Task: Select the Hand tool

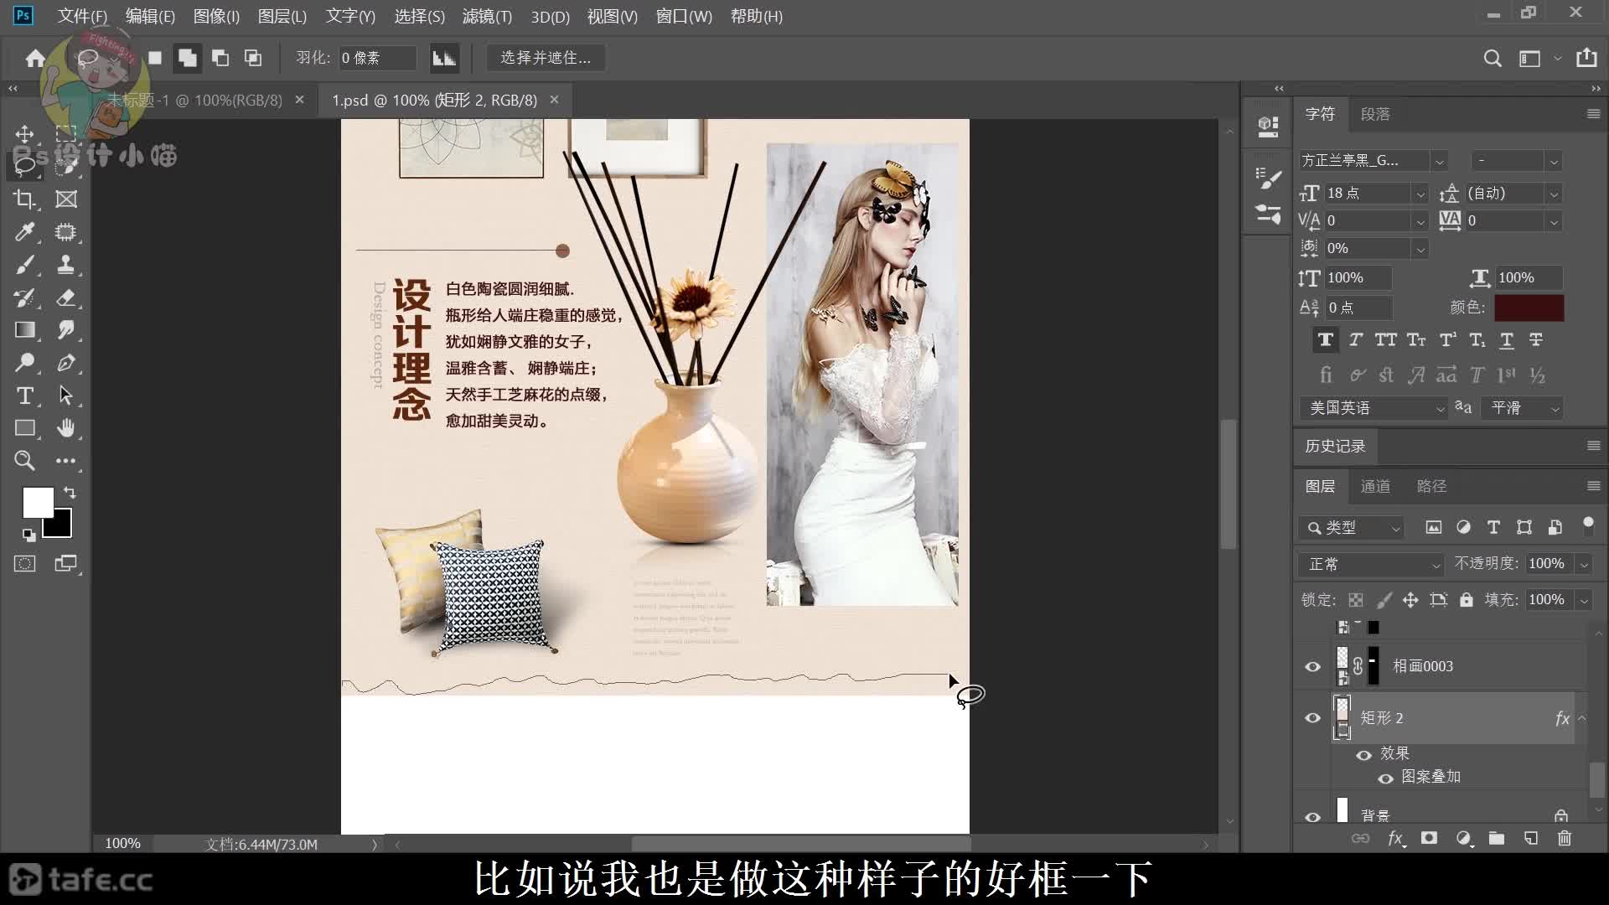Action: (x=66, y=428)
